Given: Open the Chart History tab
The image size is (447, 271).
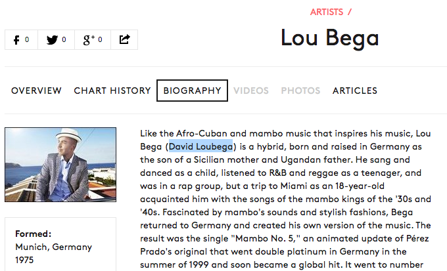Looking at the screenshot, I should (x=112, y=91).
